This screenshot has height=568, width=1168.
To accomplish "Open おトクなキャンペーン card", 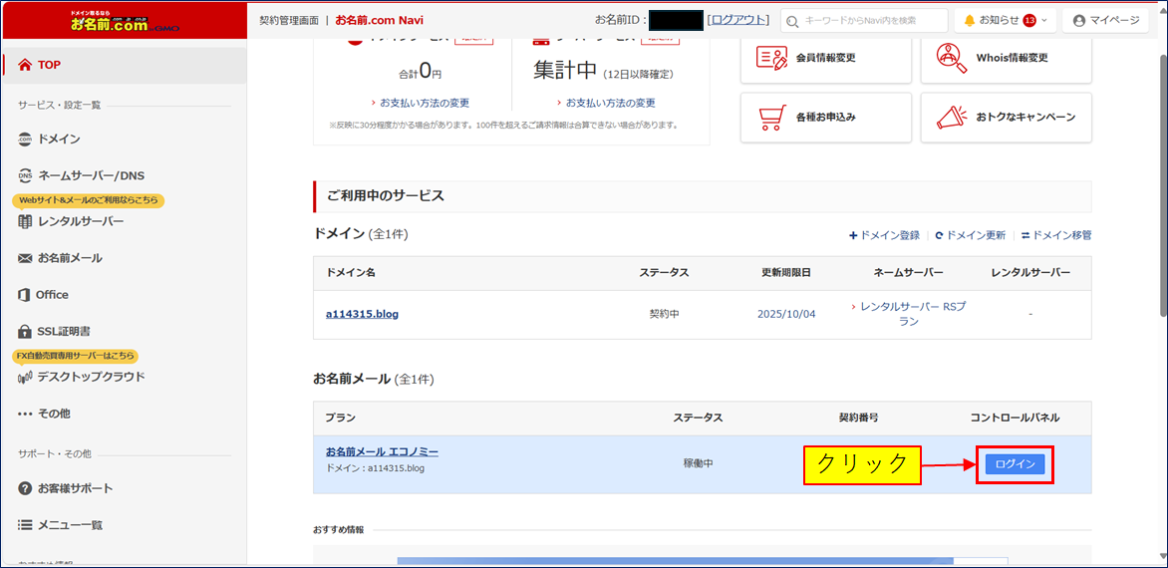I will [x=1007, y=118].
